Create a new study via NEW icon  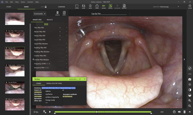pos(84,6)
